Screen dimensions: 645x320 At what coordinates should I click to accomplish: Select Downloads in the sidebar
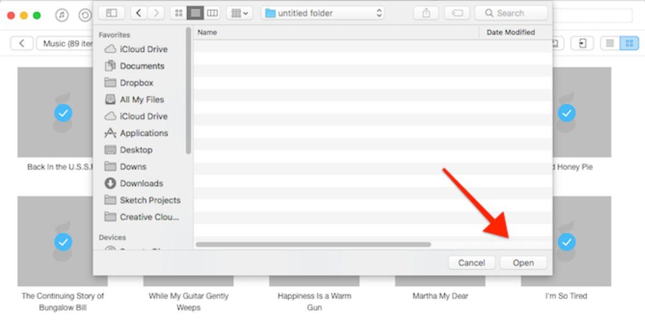click(x=141, y=183)
